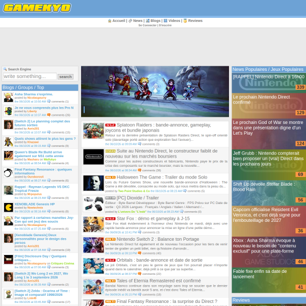Focus the search engine text field
306x306 pixels.
(30, 76)
